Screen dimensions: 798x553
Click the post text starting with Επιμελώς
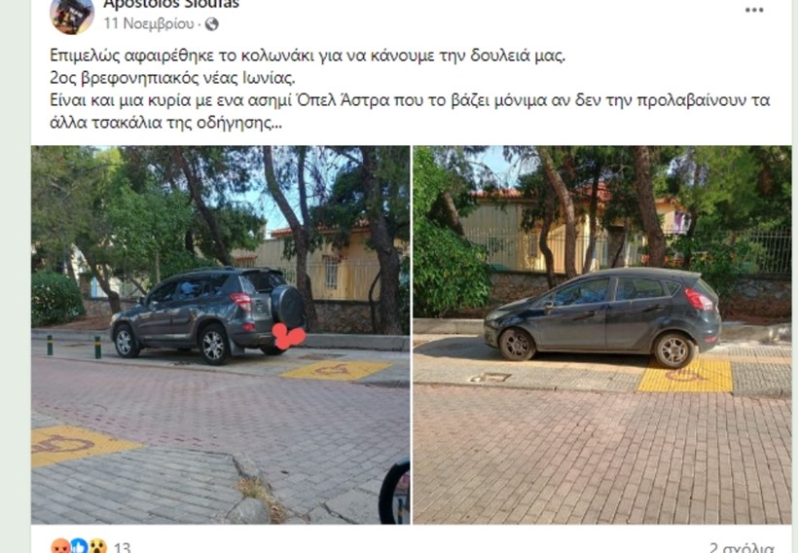click(x=308, y=55)
